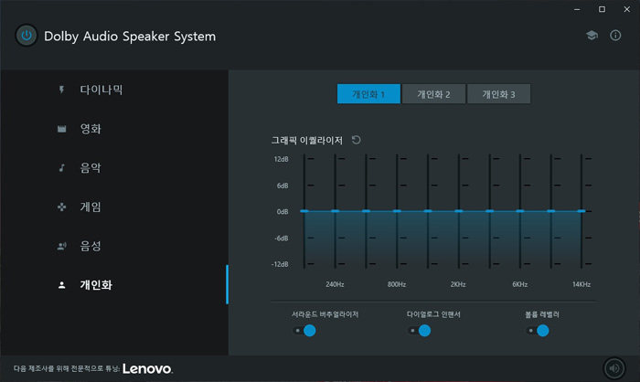Click the third equalizer band slider handle
Image resolution: width=640 pixels, height=382 pixels.
pyautogui.click(x=366, y=211)
